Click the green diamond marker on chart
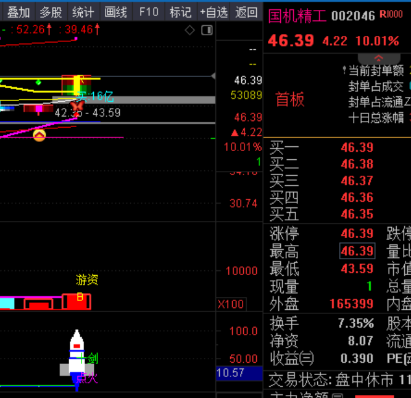This screenshot has height=398, width=411. [x=38, y=83]
